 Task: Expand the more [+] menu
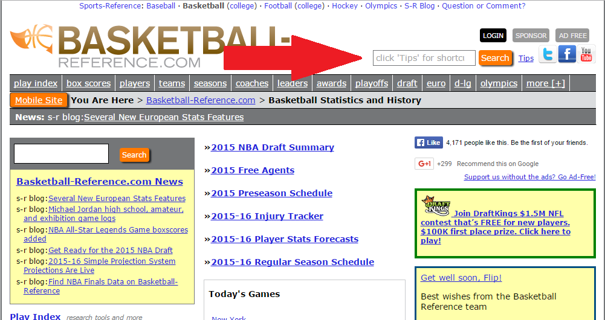point(546,83)
